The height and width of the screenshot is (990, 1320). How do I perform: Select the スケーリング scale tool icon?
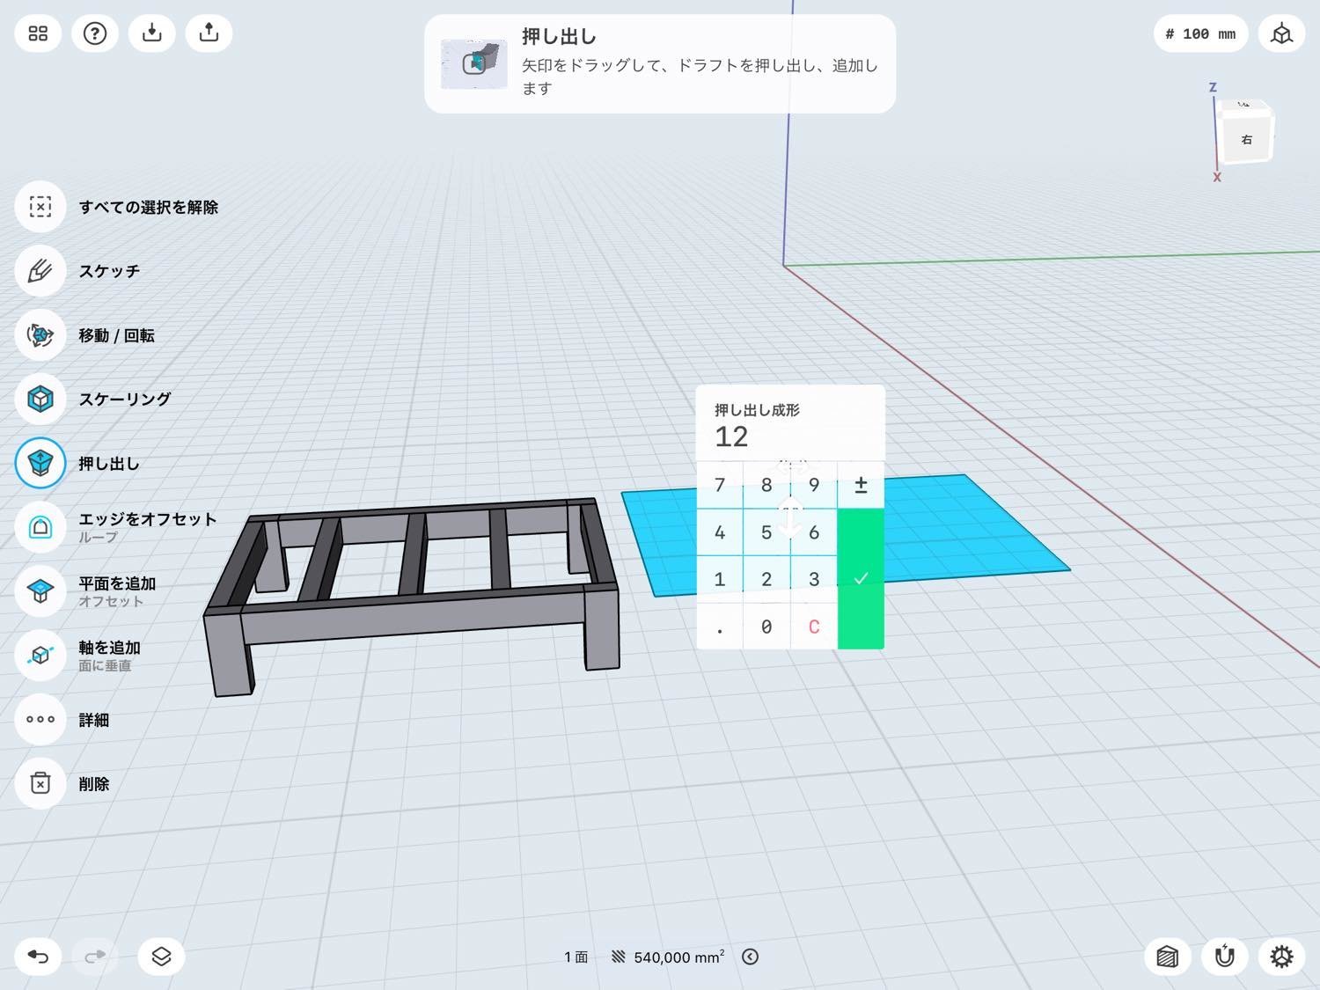40,399
